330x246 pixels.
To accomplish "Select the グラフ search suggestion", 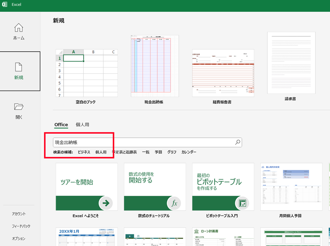I will [x=172, y=152].
